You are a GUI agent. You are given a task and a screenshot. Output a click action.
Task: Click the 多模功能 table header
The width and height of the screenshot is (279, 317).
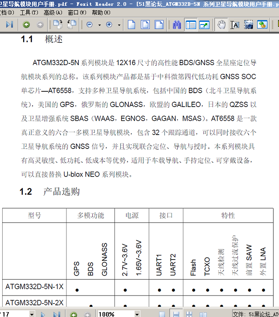[90, 215]
